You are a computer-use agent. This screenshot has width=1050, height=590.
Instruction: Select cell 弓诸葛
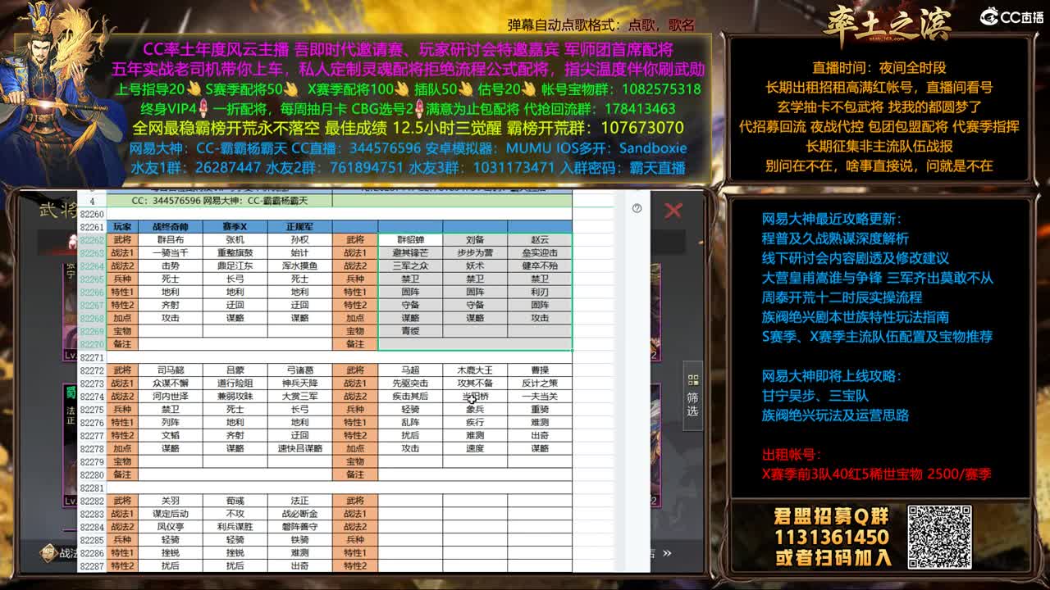(299, 370)
